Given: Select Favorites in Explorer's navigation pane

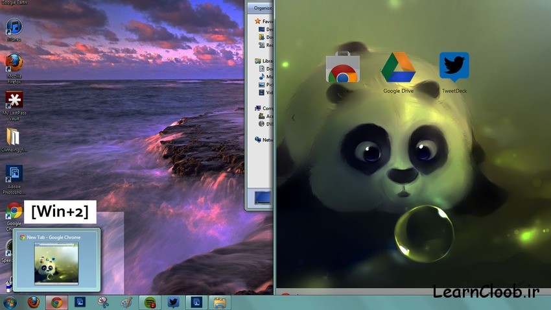Looking at the screenshot, I should coord(264,21).
